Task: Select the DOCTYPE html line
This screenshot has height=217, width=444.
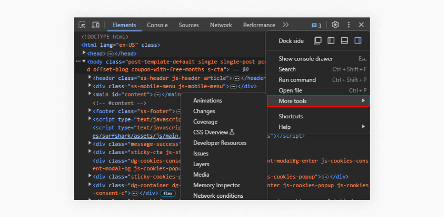Action: click(105, 37)
